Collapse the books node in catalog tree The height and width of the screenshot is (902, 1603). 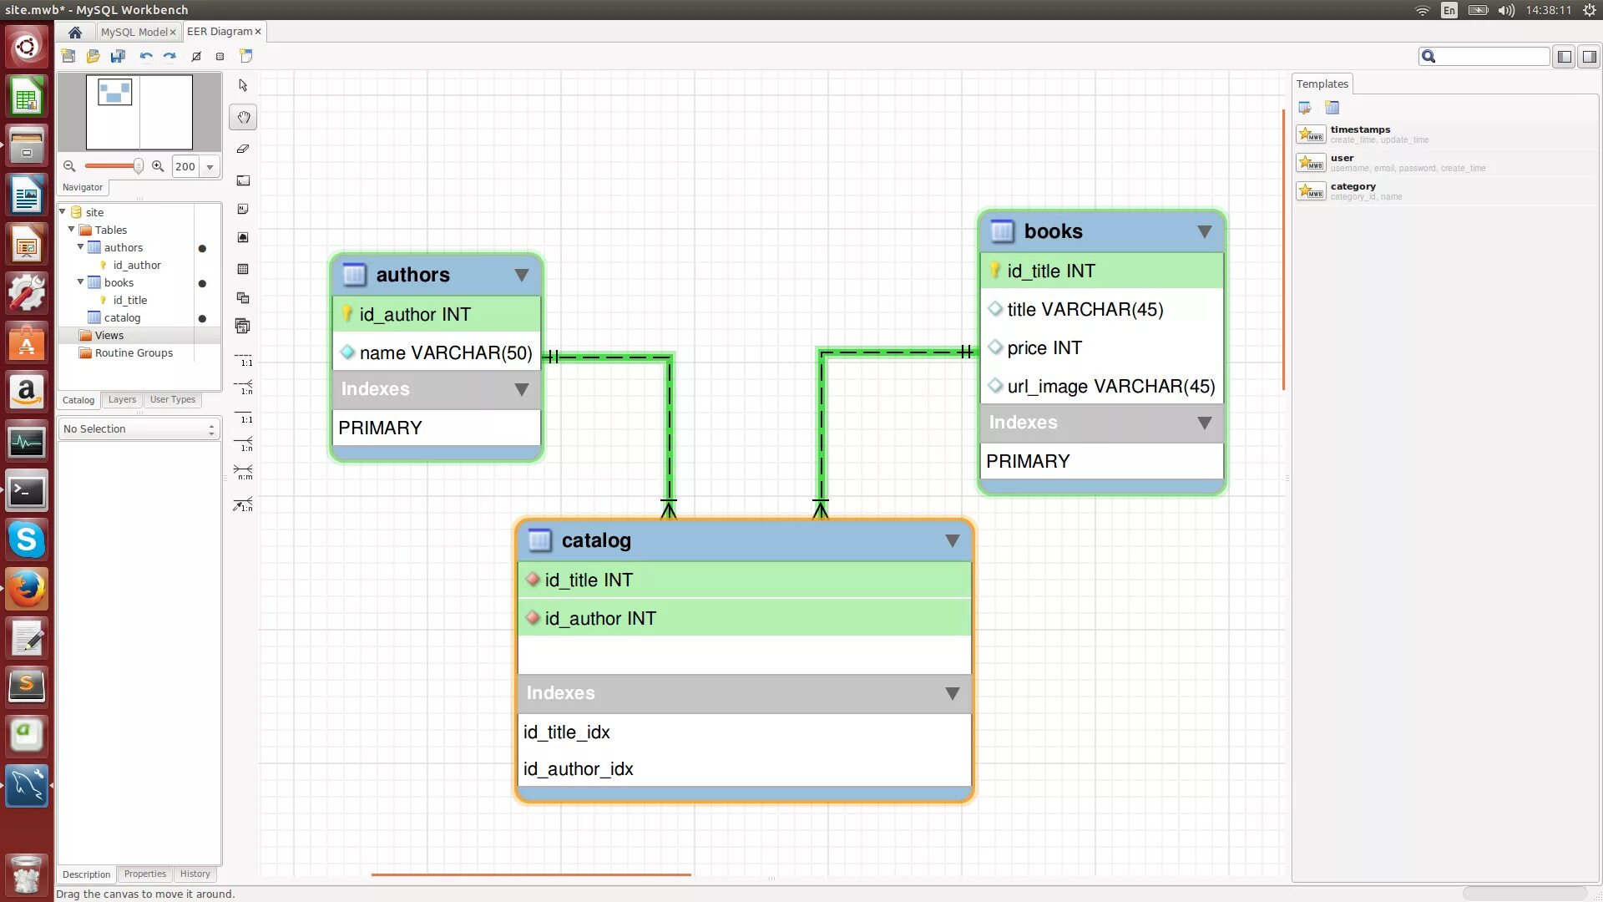click(x=81, y=282)
